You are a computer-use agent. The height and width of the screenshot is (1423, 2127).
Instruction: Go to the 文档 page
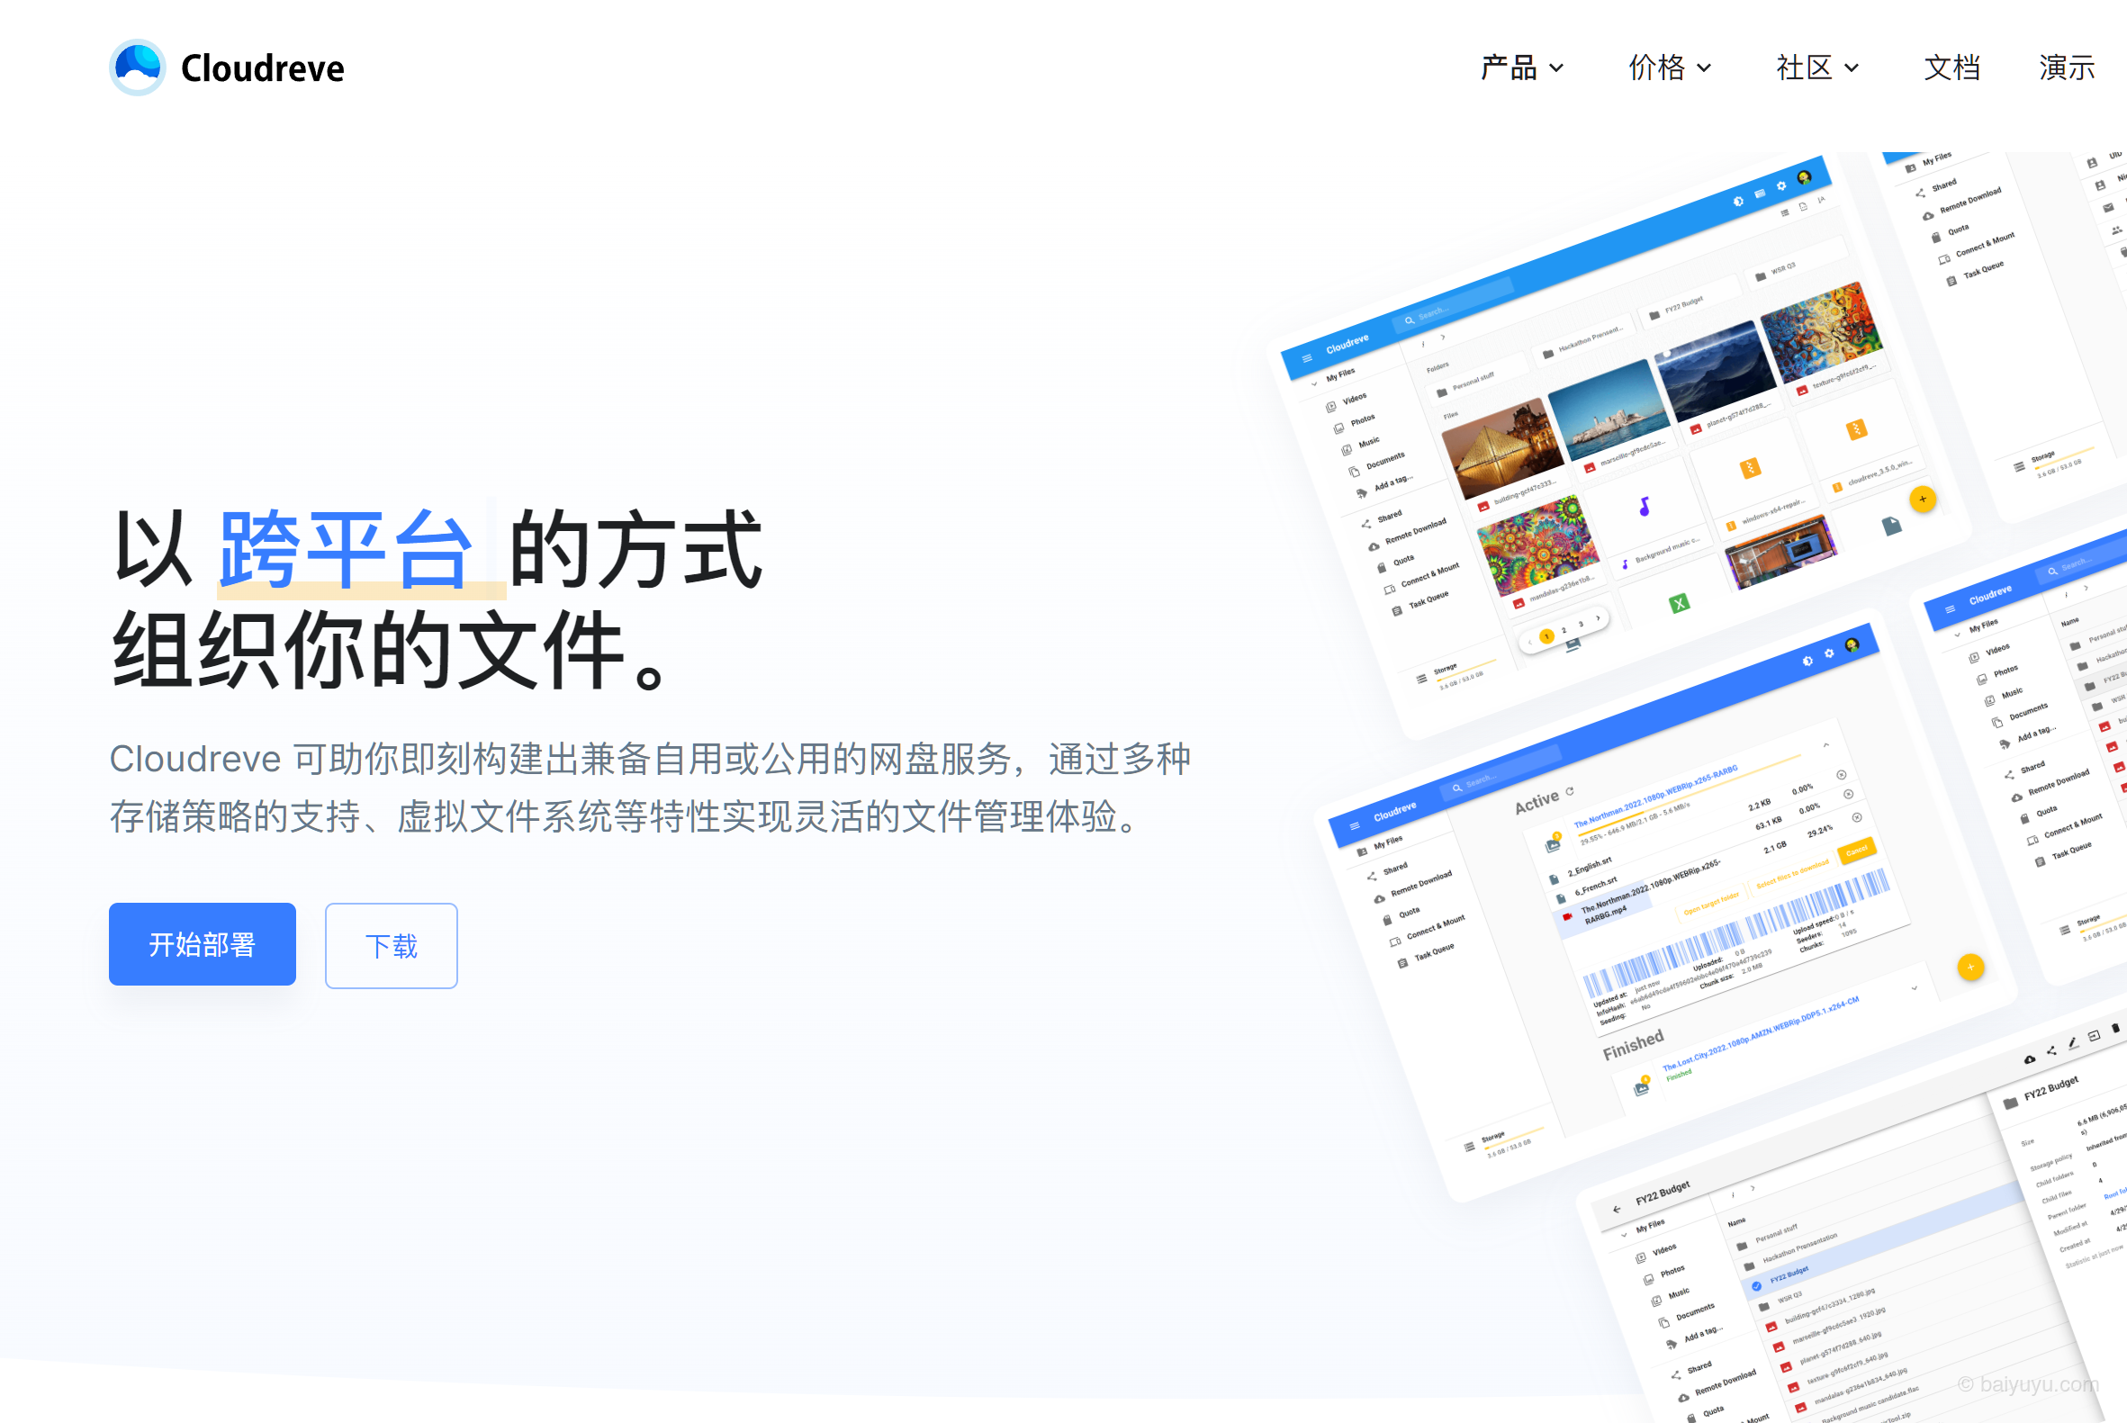(x=1951, y=68)
